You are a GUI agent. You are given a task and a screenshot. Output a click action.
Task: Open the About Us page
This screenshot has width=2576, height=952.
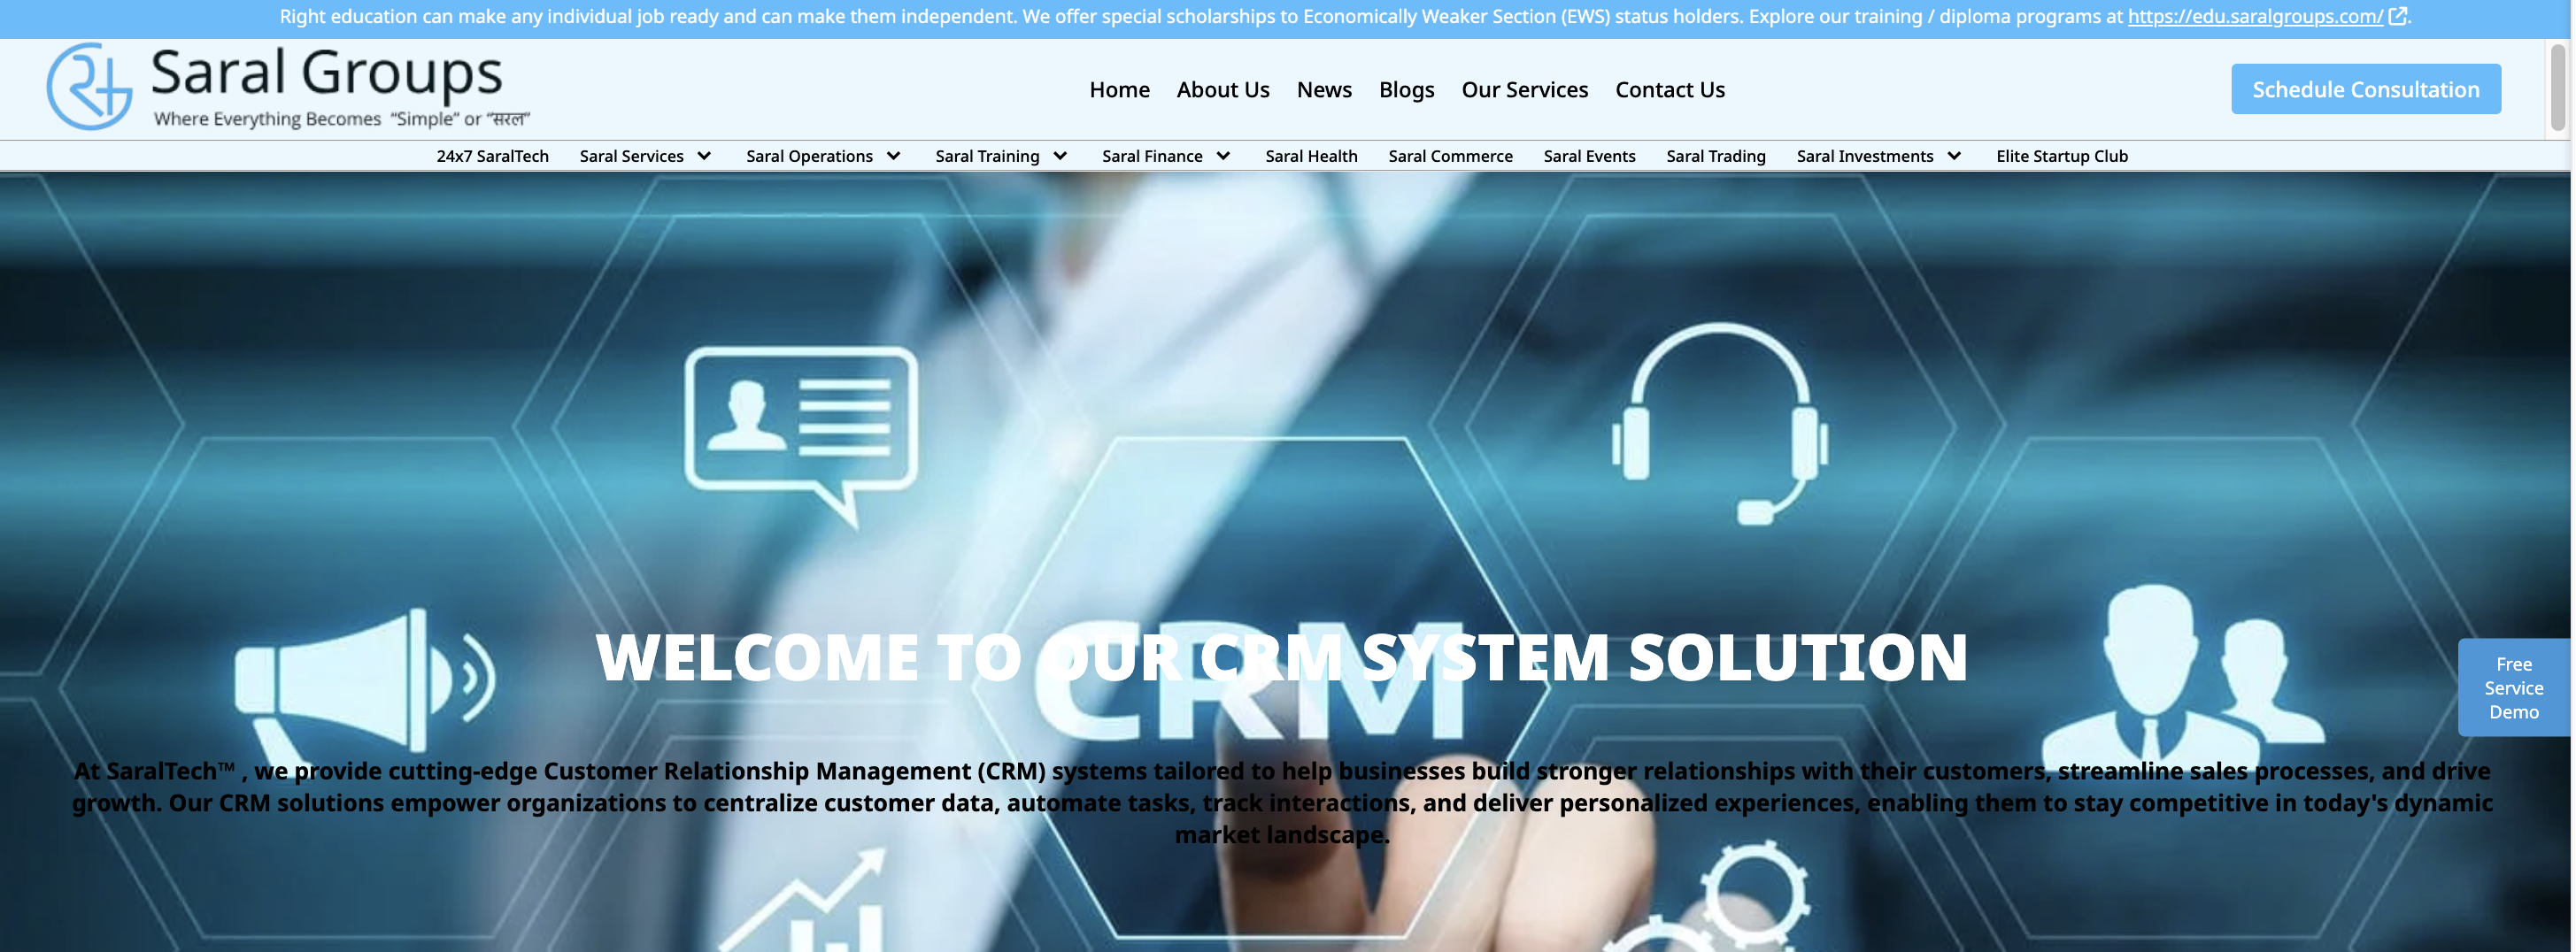point(1223,90)
